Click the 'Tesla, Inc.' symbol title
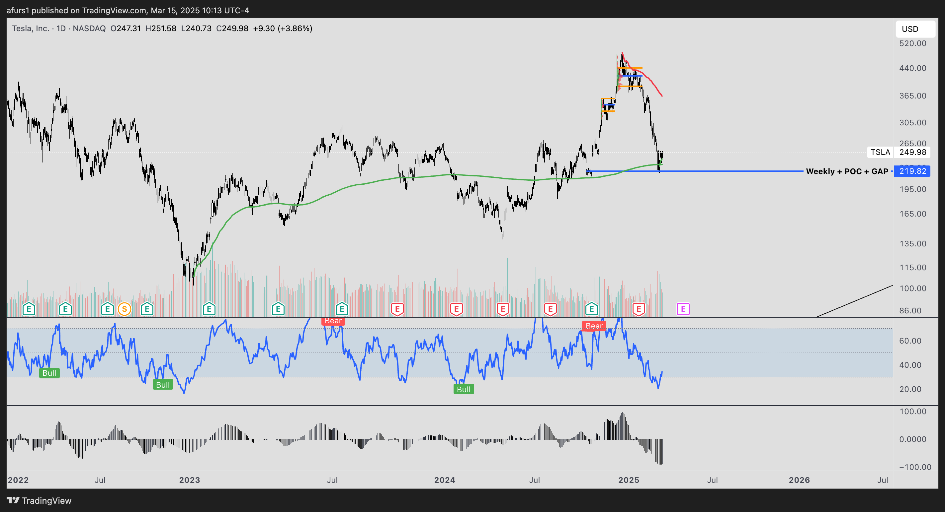Viewport: 945px width, 512px height. [x=31, y=28]
